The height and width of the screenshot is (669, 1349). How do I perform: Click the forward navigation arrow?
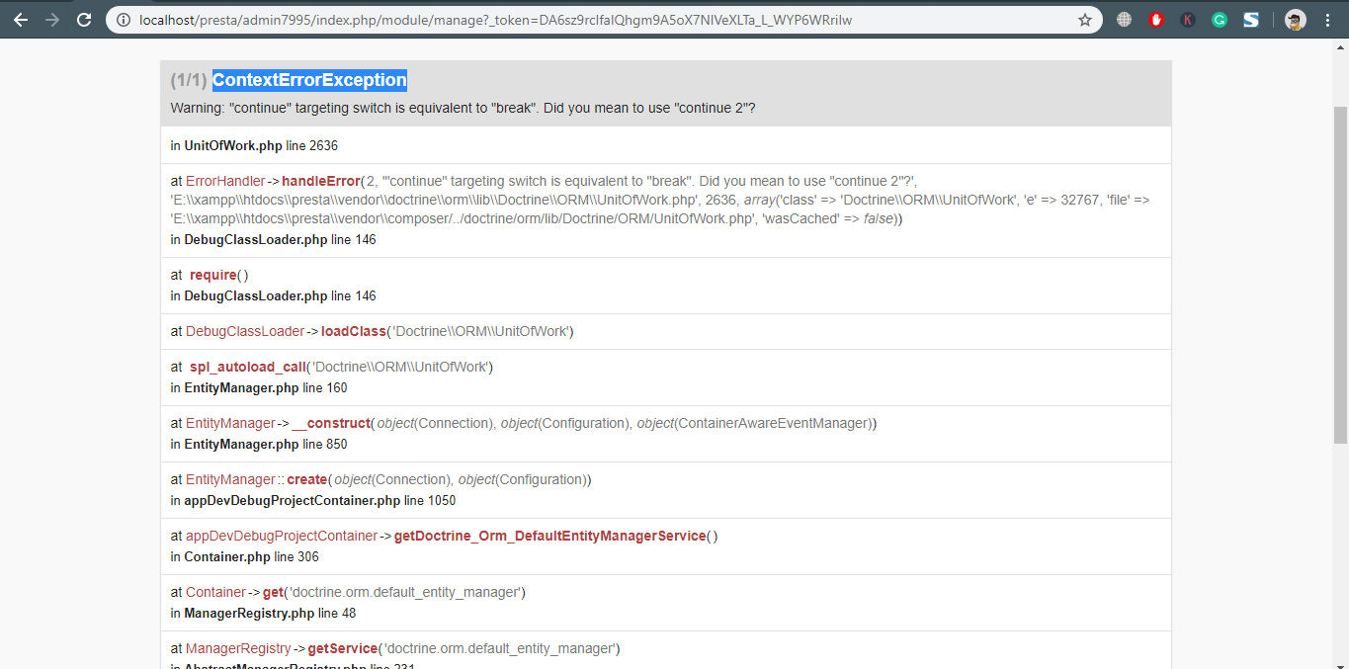(50, 19)
